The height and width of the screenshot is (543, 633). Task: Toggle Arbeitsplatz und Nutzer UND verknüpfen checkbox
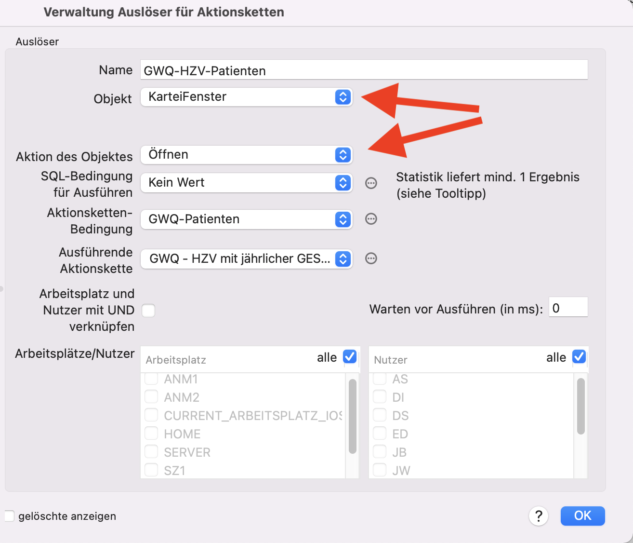click(148, 311)
